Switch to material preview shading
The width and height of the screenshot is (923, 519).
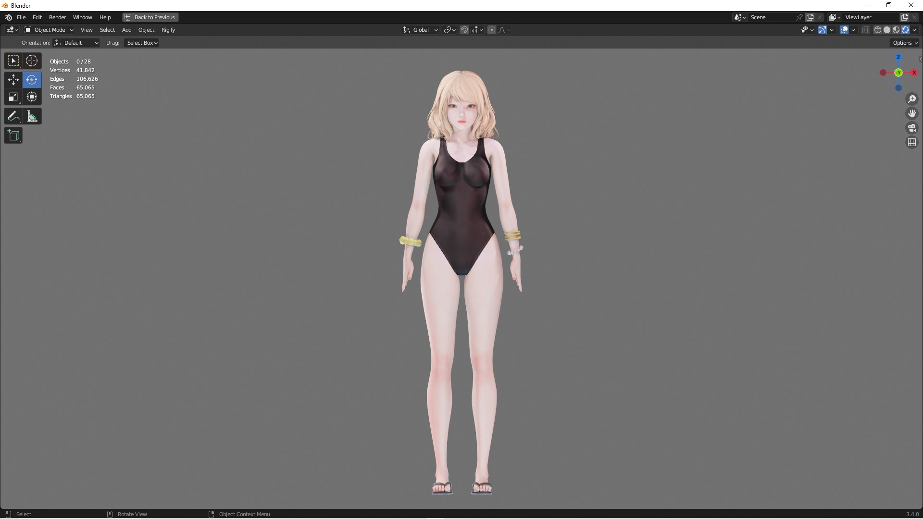pyautogui.click(x=896, y=30)
